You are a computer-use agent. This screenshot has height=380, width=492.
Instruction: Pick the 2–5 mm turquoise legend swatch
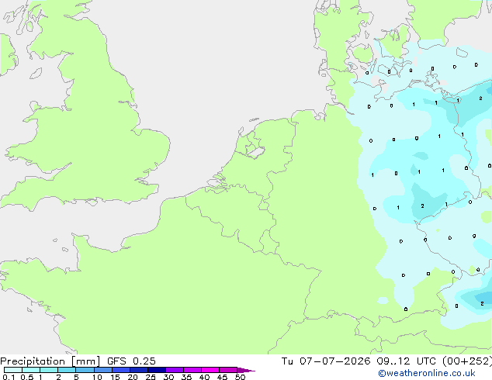pyautogui.click(x=67, y=370)
